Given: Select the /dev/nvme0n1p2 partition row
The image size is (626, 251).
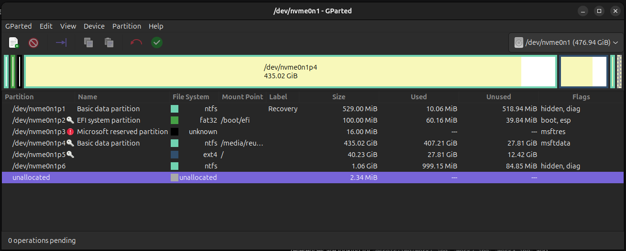Looking at the screenshot, I should tap(313, 120).
